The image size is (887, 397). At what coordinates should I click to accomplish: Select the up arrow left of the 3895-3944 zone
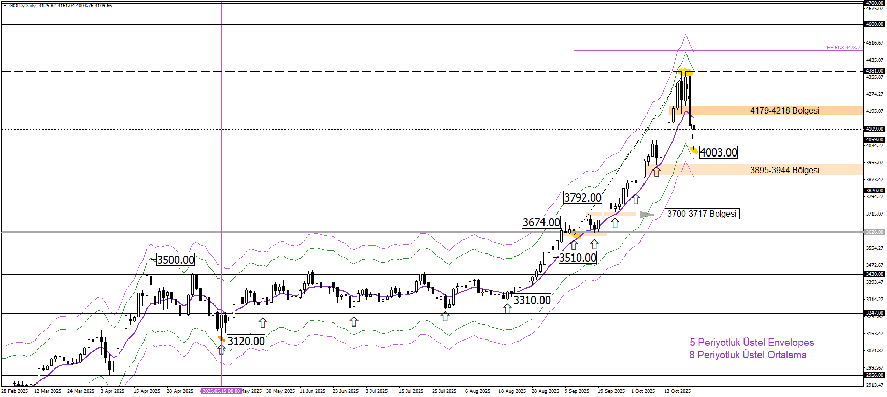[x=656, y=172]
